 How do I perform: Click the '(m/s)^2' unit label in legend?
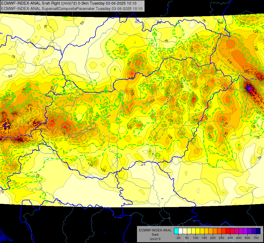[x=155, y=239]
